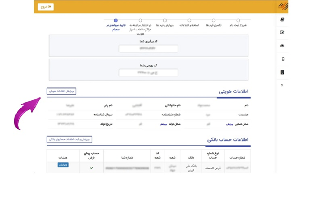Image resolution: width=323 pixels, height=215 pixels.
Task: Click the قرض الحسنه cell
Action: pos(213,168)
